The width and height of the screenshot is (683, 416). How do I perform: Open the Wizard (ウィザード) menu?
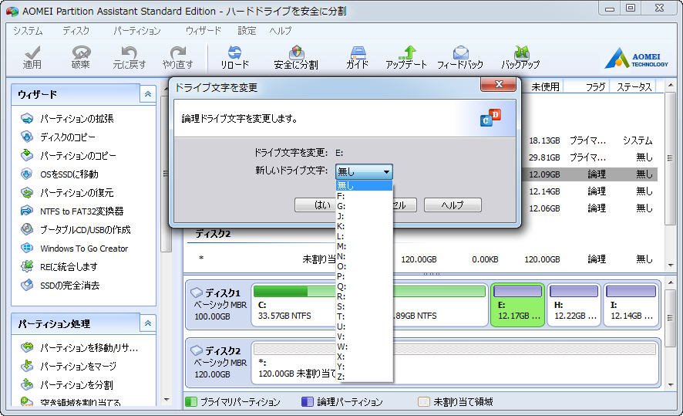pyautogui.click(x=204, y=31)
